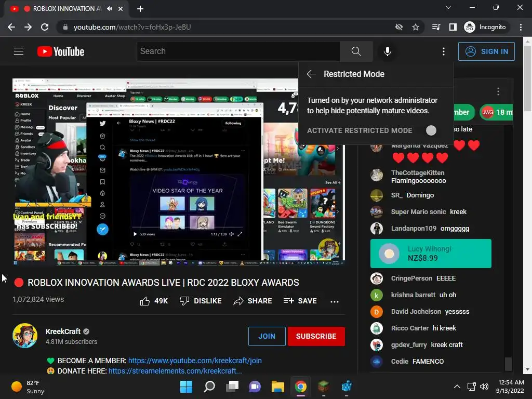Open Task View on taskbar
The height and width of the screenshot is (399, 532).
232,387
